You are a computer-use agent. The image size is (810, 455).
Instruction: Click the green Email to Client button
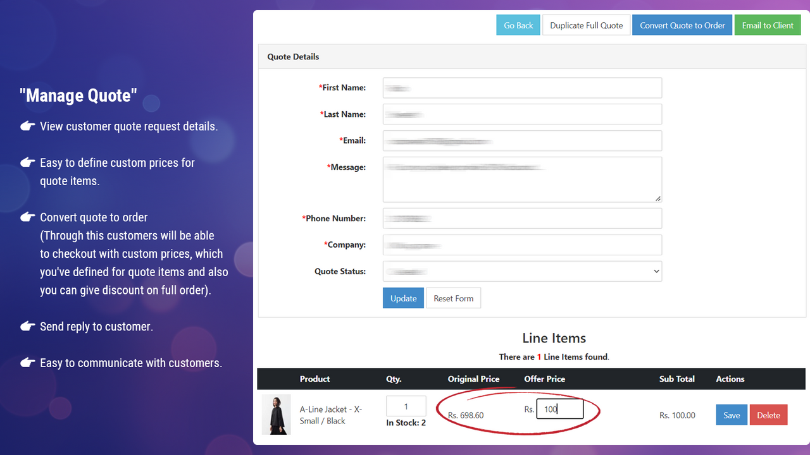coord(767,25)
